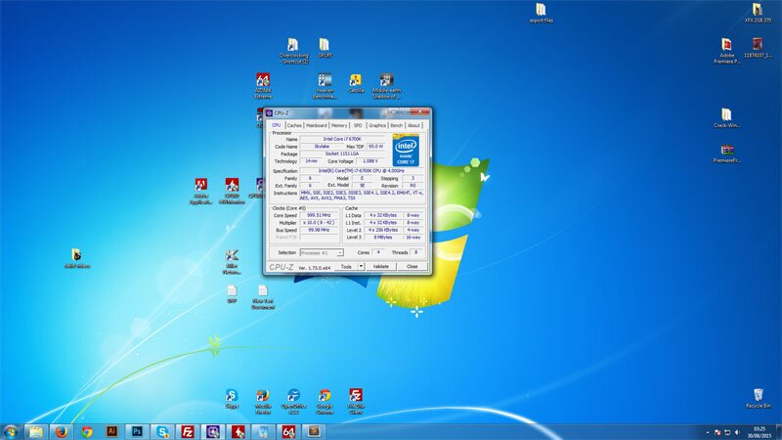782x440 pixels.
Task: Click the Skylake code name value
Action: [x=322, y=146]
